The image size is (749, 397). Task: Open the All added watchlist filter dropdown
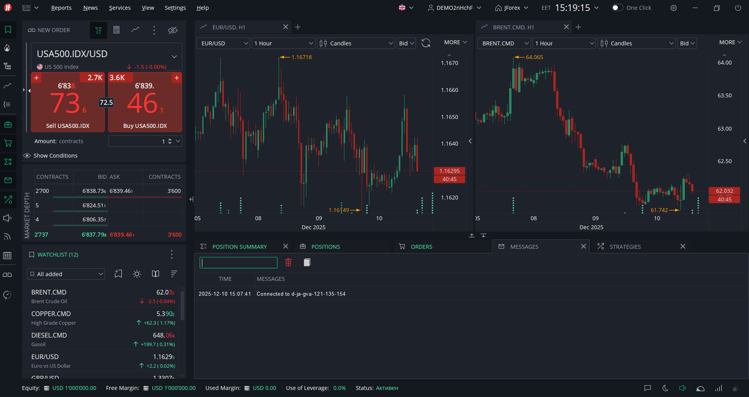point(66,274)
